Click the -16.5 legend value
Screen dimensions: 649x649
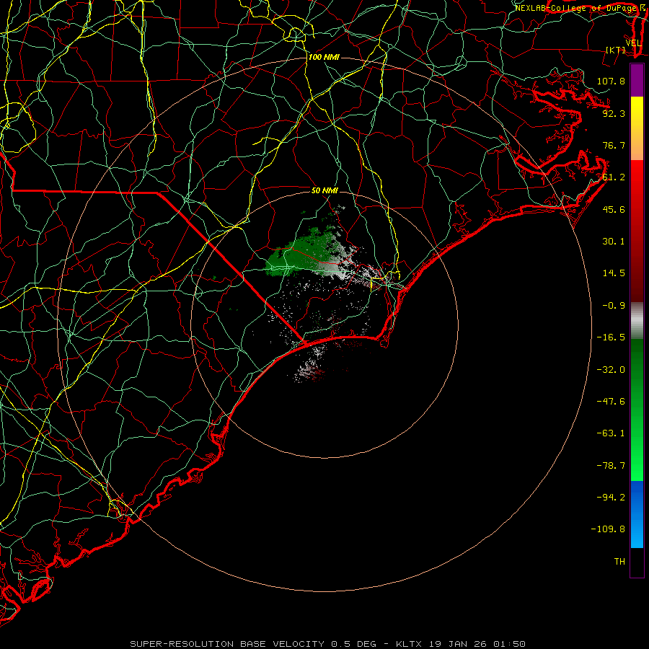point(611,337)
